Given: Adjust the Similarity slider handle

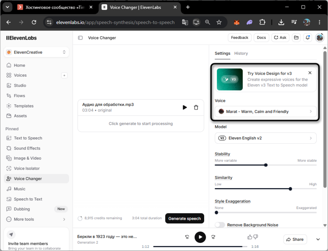Looking at the screenshot, I should coord(290,189).
